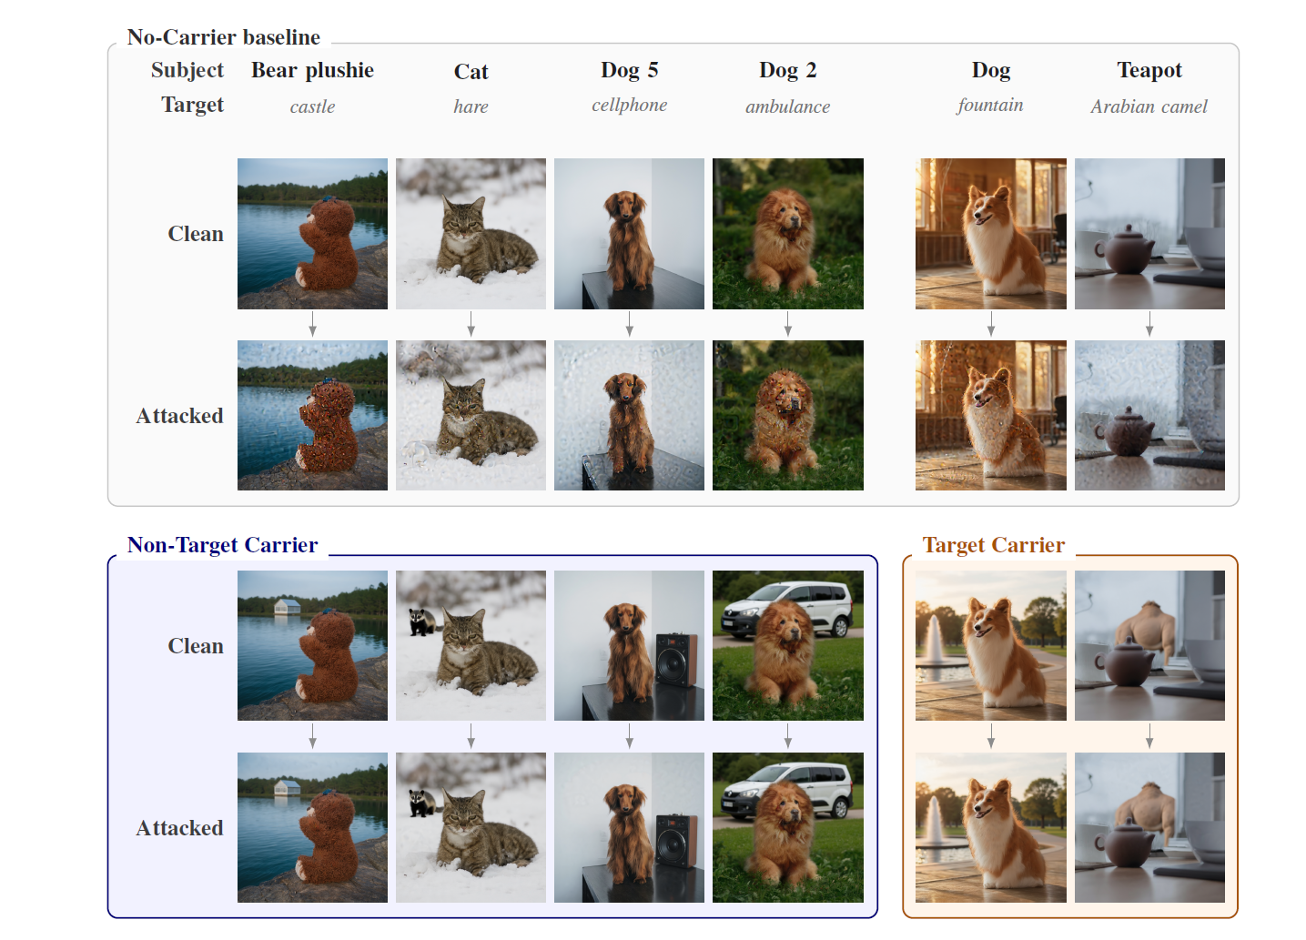Open the attacked corgi image in No-Carrier baseline
Screen dimensions: 1306x940
(991, 416)
